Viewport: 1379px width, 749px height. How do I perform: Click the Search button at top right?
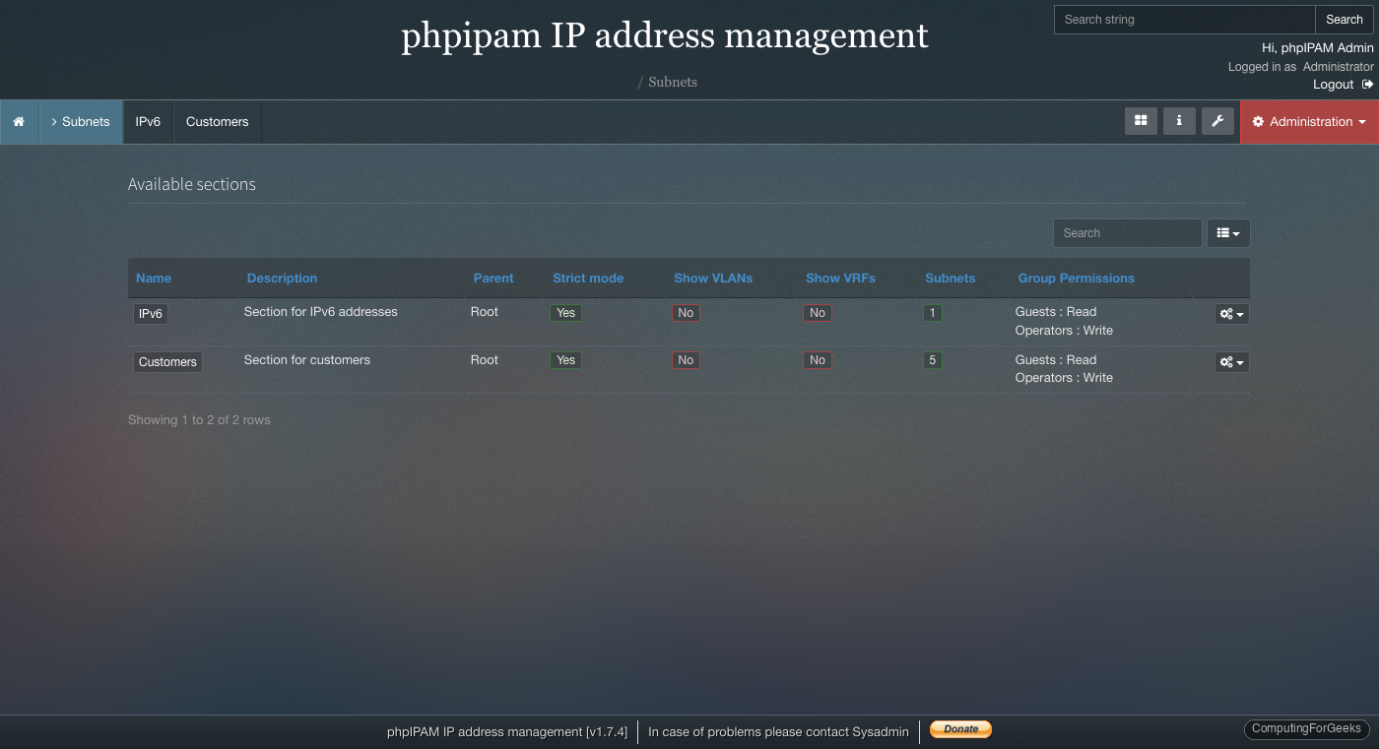(x=1344, y=19)
